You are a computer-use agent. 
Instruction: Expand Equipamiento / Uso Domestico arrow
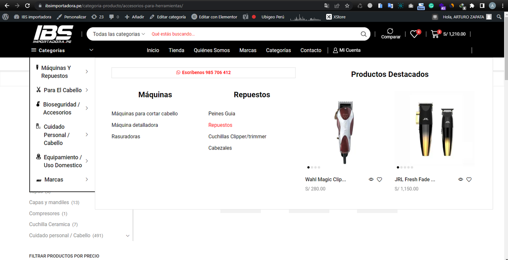(x=87, y=161)
